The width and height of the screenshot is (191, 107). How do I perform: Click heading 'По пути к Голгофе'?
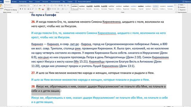pyautogui.click(x=44, y=15)
